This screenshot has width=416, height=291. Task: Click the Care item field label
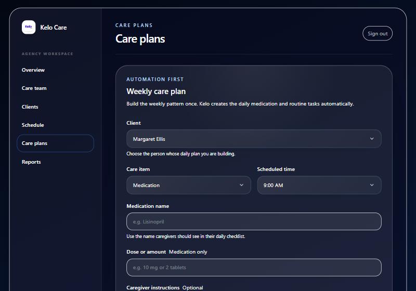[x=138, y=169]
